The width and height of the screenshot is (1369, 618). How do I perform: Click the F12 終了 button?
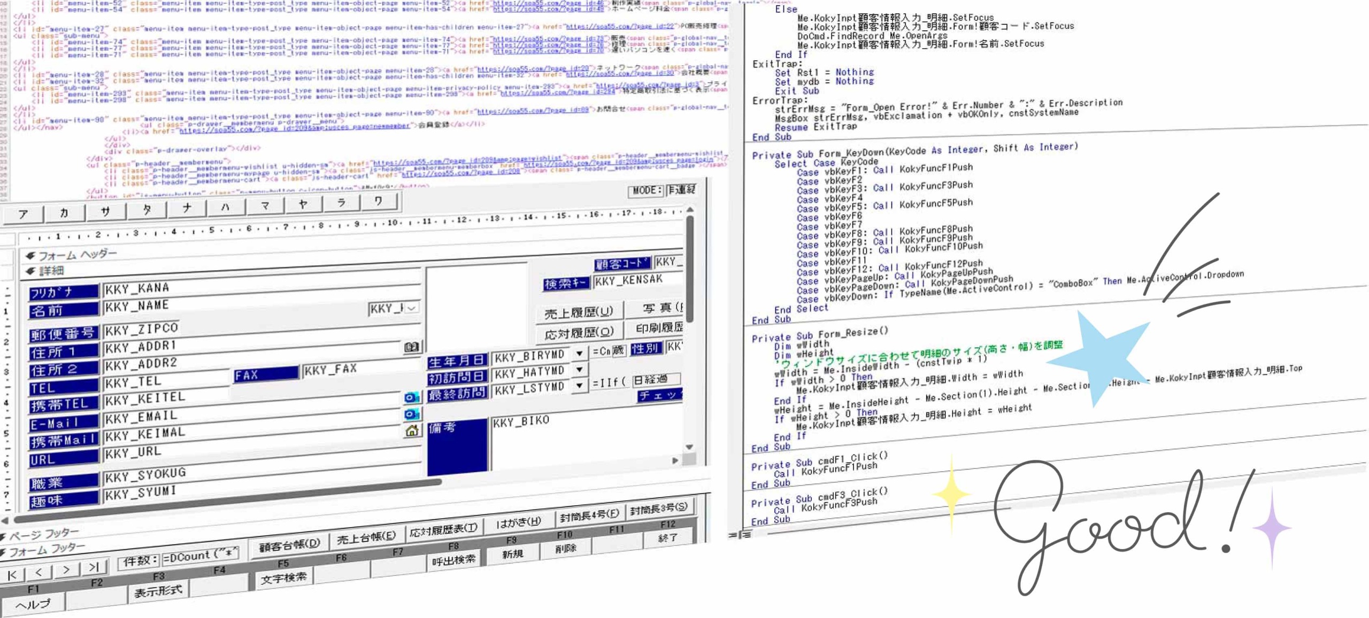pyautogui.click(x=668, y=537)
